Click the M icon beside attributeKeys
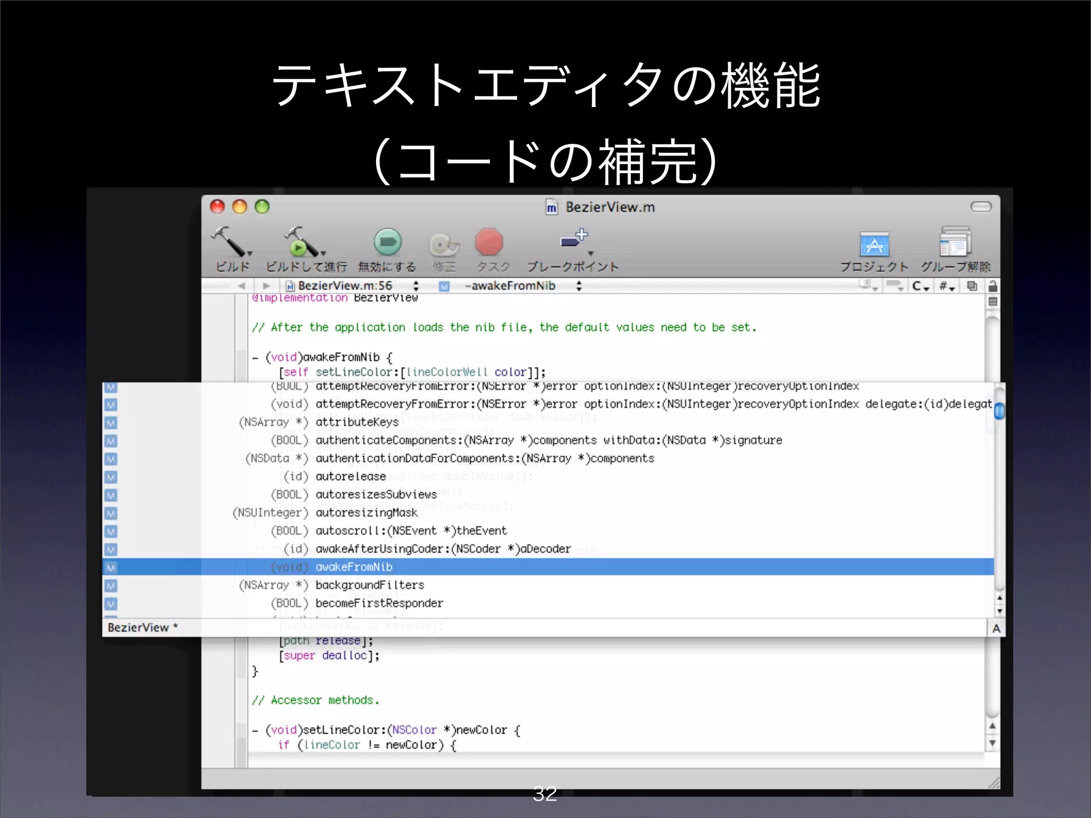The image size is (1091, 818). click(110, 423)
